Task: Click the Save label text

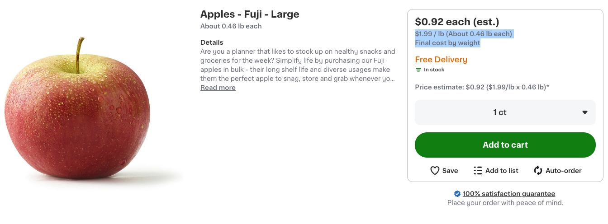Action: click(450, 171)
